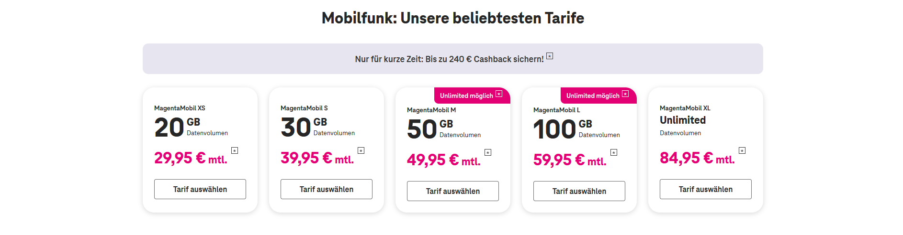Click the 39,95 € mtl. price

pyautogui.click(x=317, y=158)
